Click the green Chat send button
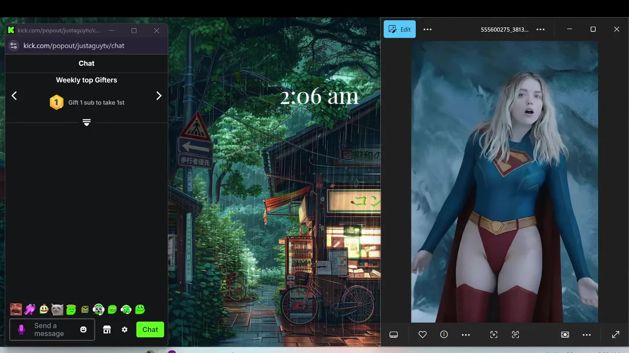629x353 pixels. pos(150,329)
